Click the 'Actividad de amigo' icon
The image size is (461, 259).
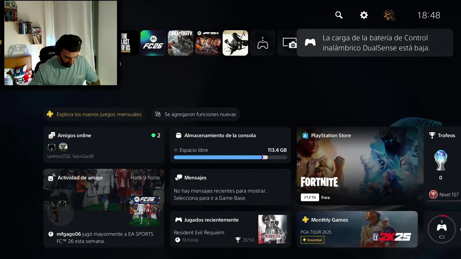(52, 177)
